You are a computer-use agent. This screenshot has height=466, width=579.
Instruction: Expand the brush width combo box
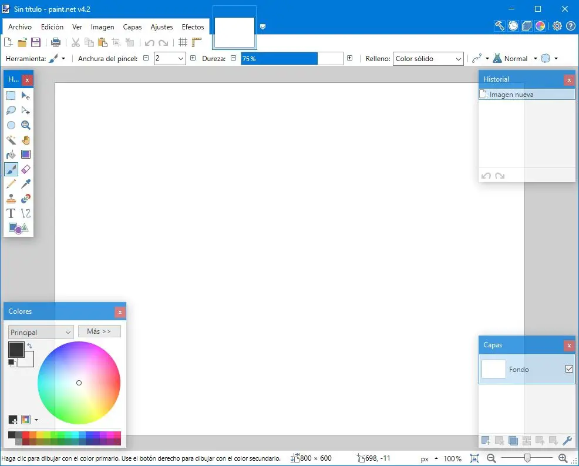(x=180, y=58)
